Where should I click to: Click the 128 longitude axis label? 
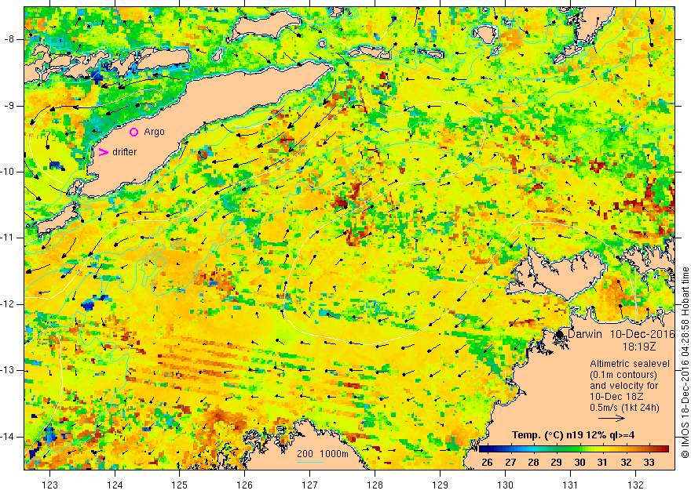375,485
